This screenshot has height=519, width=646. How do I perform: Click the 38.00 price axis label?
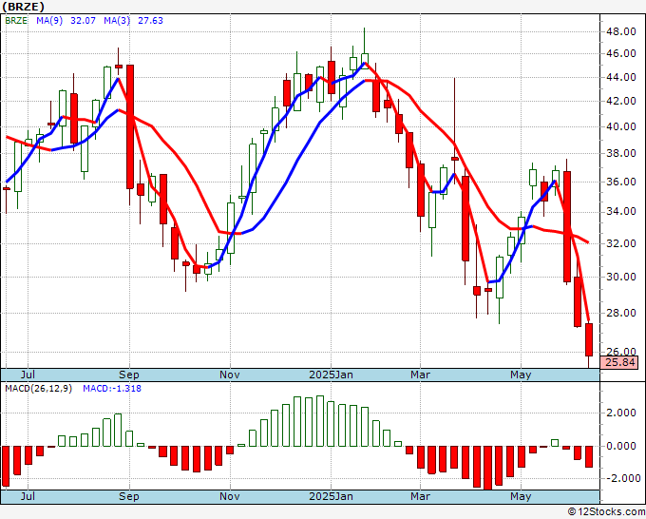621,153
